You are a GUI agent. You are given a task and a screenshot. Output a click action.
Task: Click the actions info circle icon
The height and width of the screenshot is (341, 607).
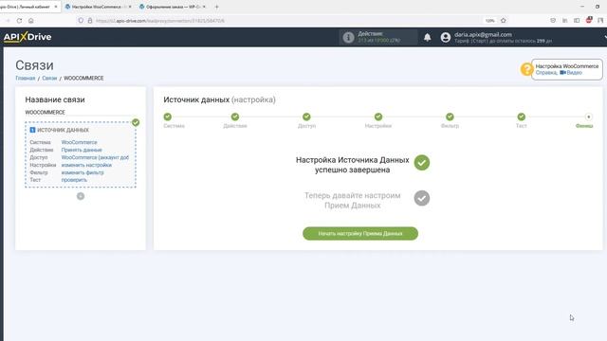click(x=348, y=37)
